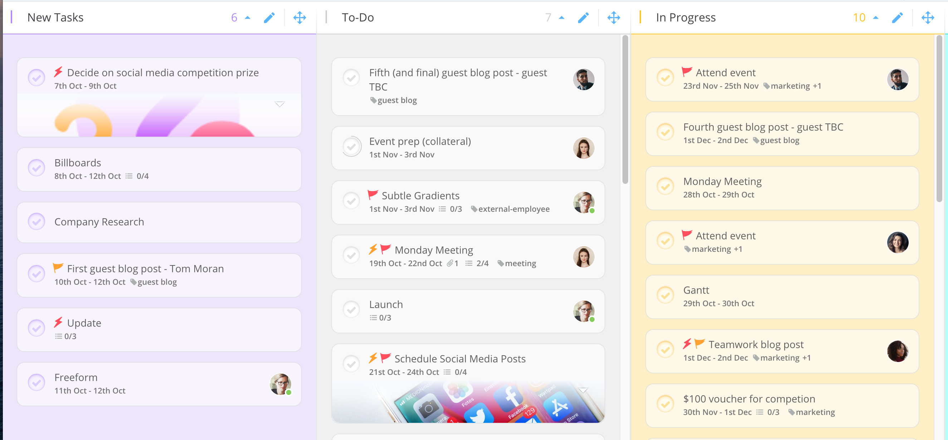Select the New Tasks column tab
The height and width of the screenshot is (440, 948).
point(55,16)
